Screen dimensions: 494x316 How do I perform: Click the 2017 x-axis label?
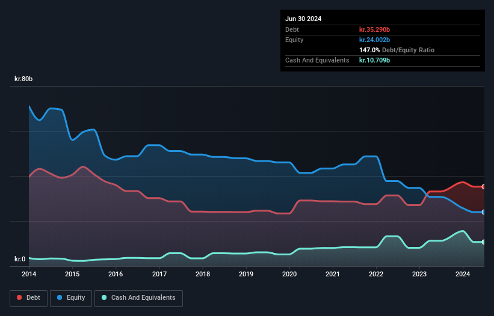coord(159,274)
